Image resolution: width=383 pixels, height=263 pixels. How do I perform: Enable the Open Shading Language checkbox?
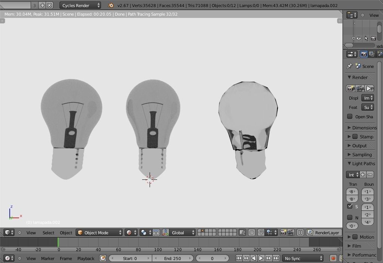click(350, 116)
